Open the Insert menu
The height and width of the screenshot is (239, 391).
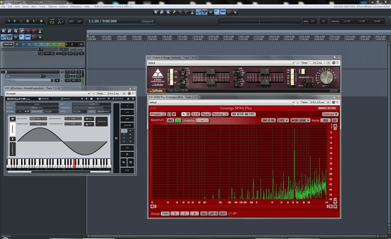point(26,6)
